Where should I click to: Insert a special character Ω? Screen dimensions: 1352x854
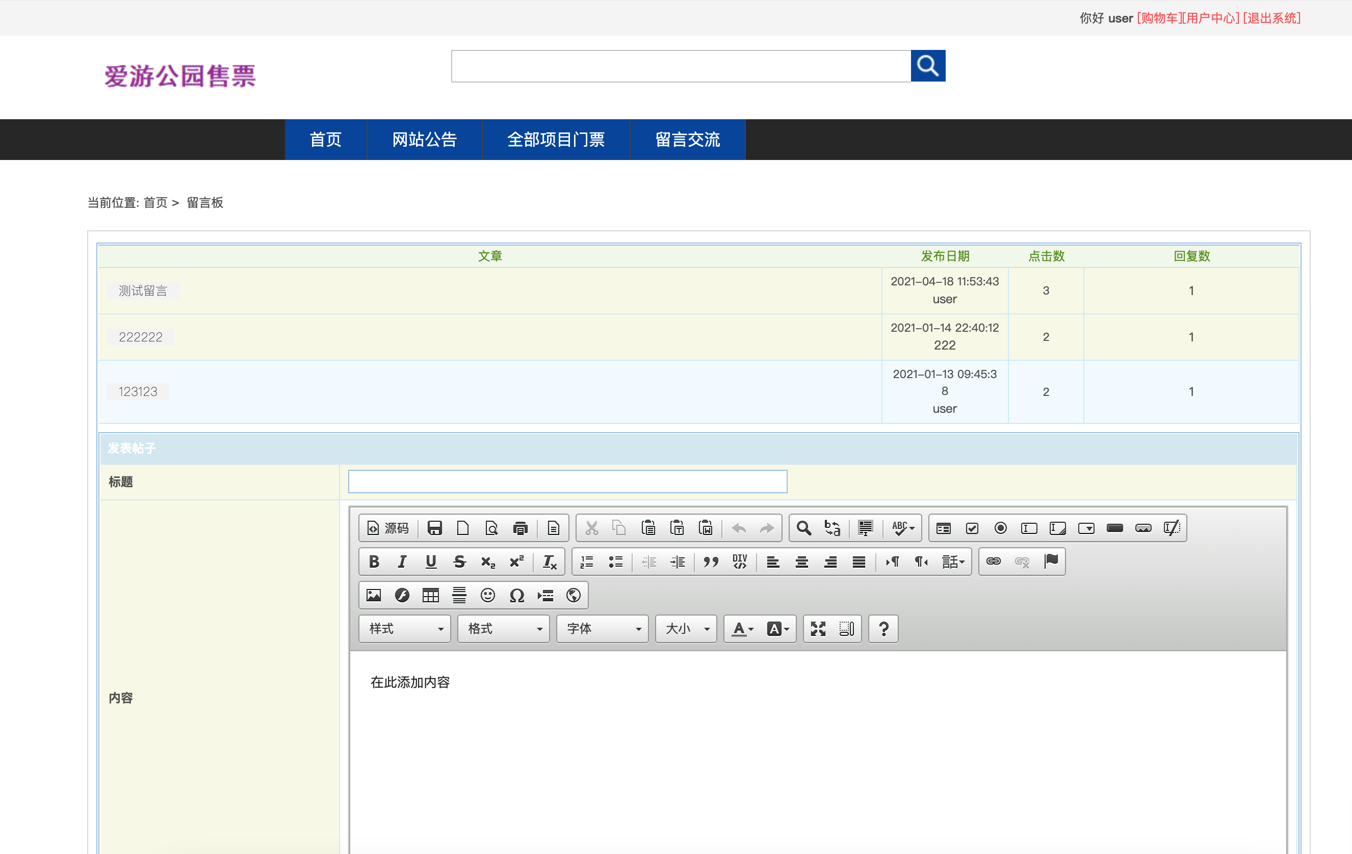[516, 595]
